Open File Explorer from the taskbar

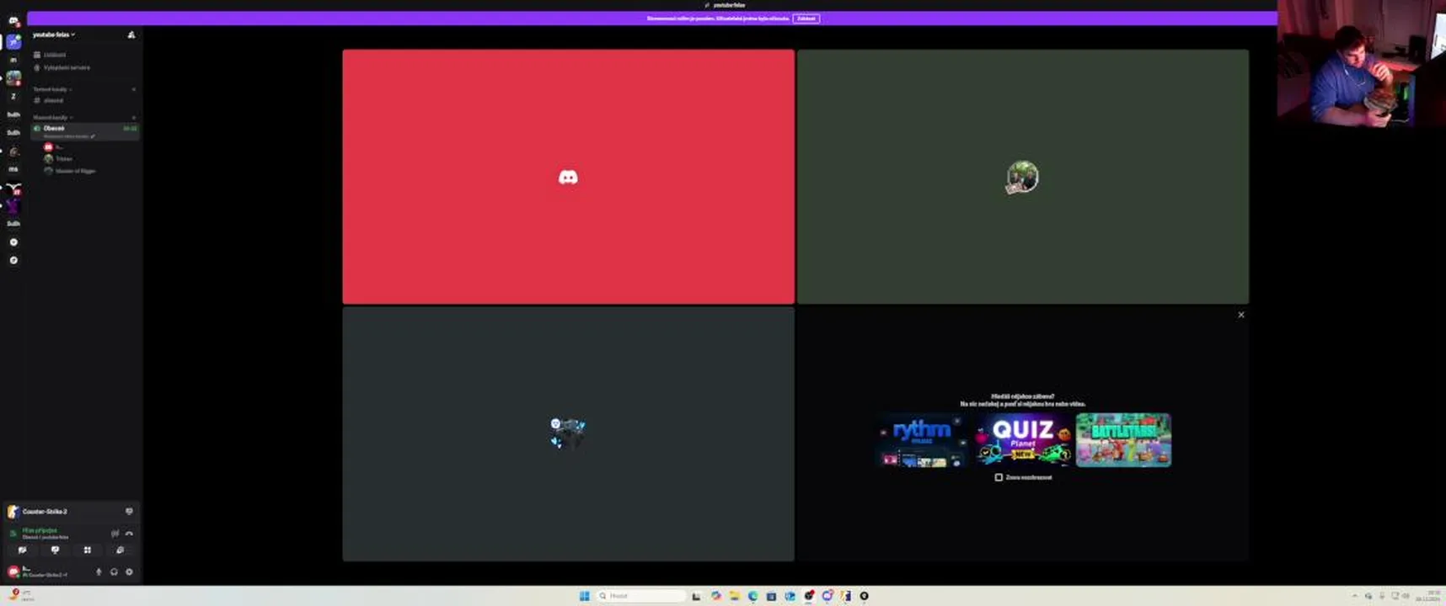pos(734,596)
